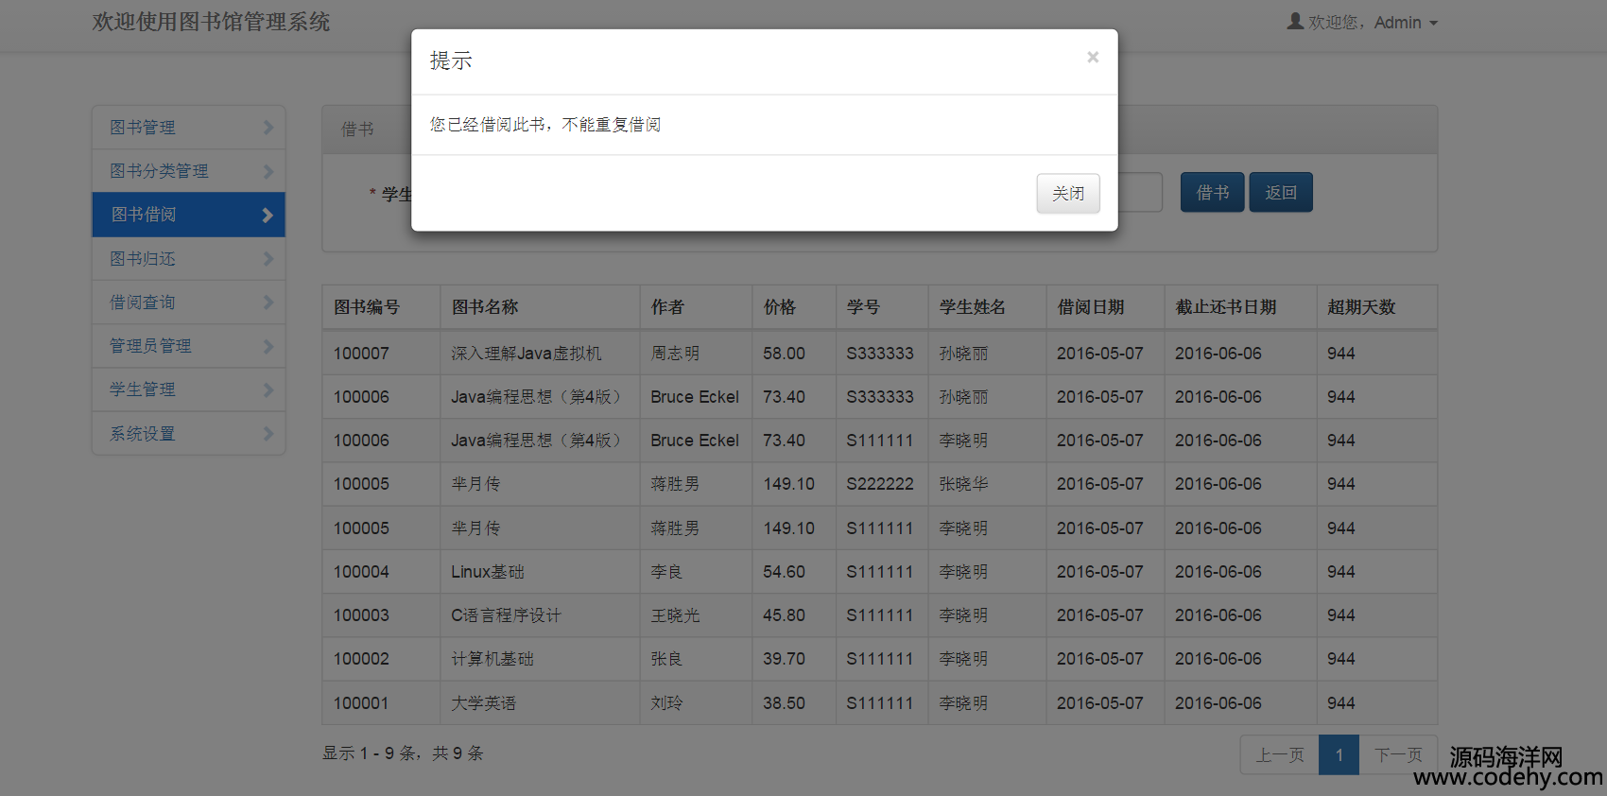
Task: Click chevron arrow next to 管理员管理
Action: click(268, 346)
